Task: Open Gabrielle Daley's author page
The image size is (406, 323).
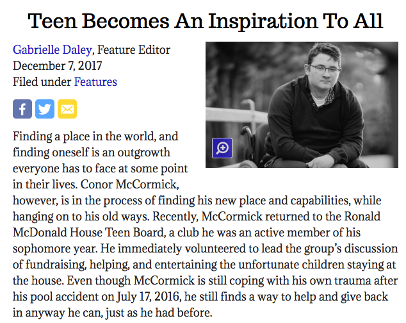Action: [x=53, y=50]
